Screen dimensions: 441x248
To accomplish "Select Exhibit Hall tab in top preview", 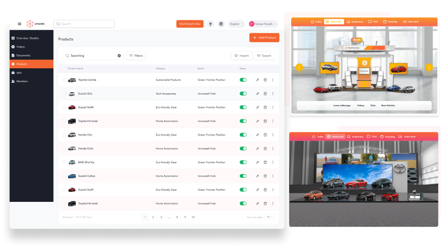I will tap(334, 22).
